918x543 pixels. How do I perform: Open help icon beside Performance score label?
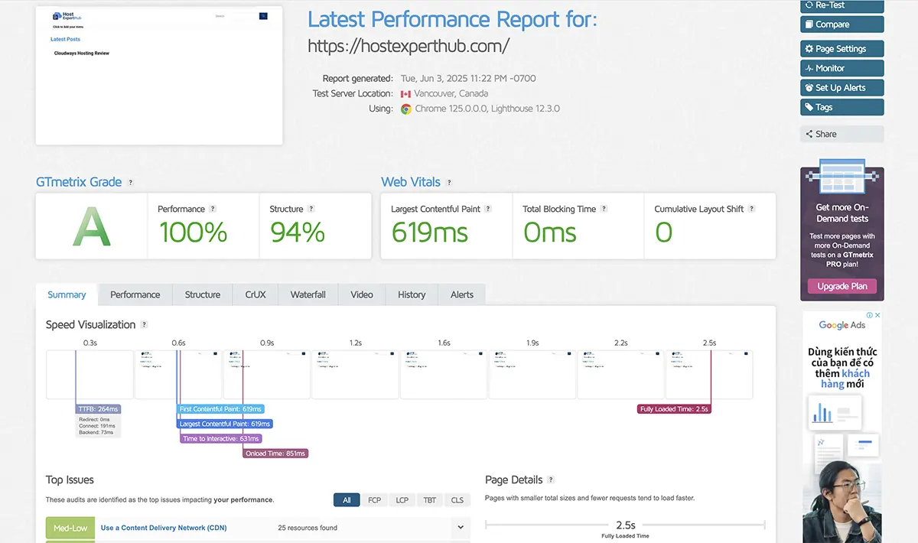(213, 209)
